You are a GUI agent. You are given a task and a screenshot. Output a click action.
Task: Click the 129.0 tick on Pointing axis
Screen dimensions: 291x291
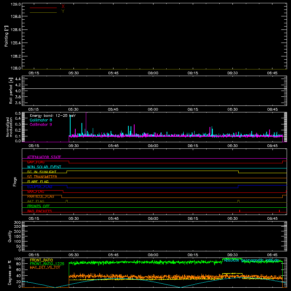tap(16, 4)
